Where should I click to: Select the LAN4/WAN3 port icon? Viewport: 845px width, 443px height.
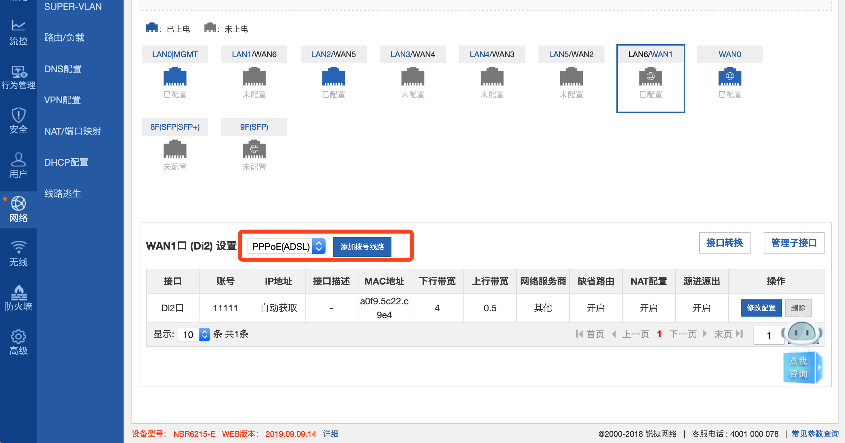point(492,77)
